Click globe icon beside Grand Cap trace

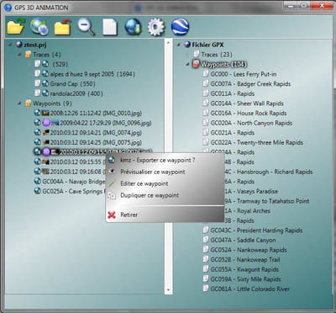(x=45, y=83)
